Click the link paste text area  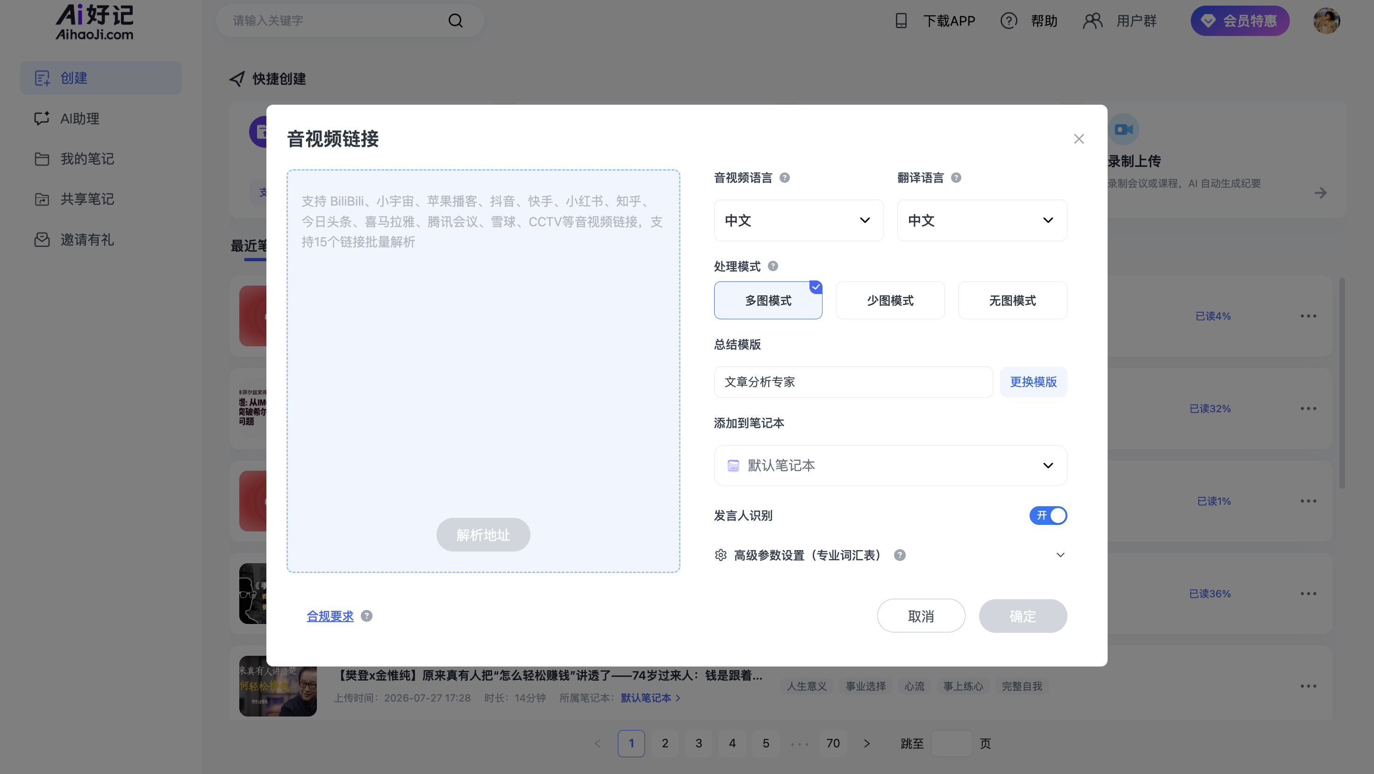click(483, 341)
